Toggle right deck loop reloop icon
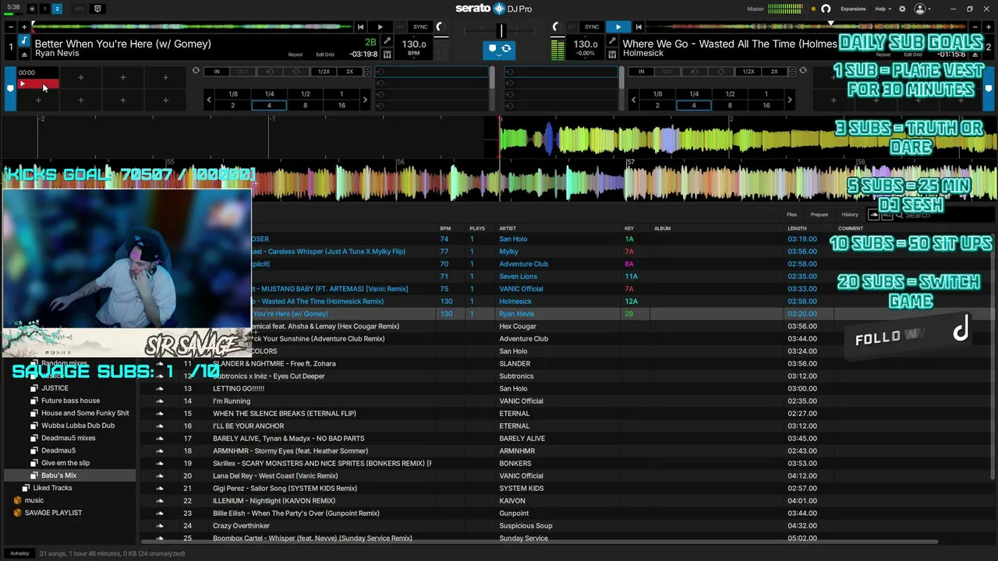Image resolution: width=998 pixels, height=561 pixels. 802,71
